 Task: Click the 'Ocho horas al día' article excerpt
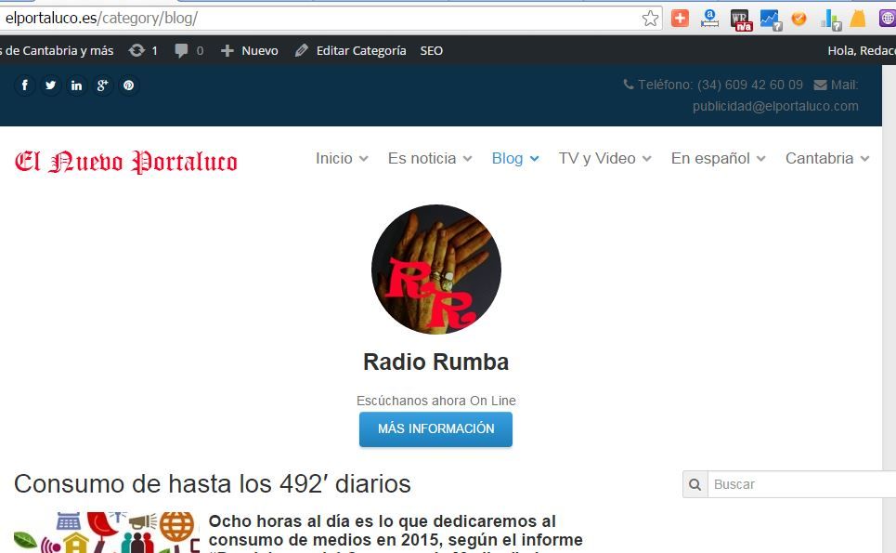pos(396,533)
